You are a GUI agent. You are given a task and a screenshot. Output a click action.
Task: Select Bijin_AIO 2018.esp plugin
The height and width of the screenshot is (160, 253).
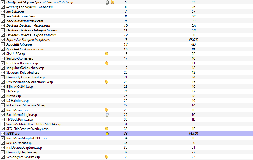tap(20, 87)
